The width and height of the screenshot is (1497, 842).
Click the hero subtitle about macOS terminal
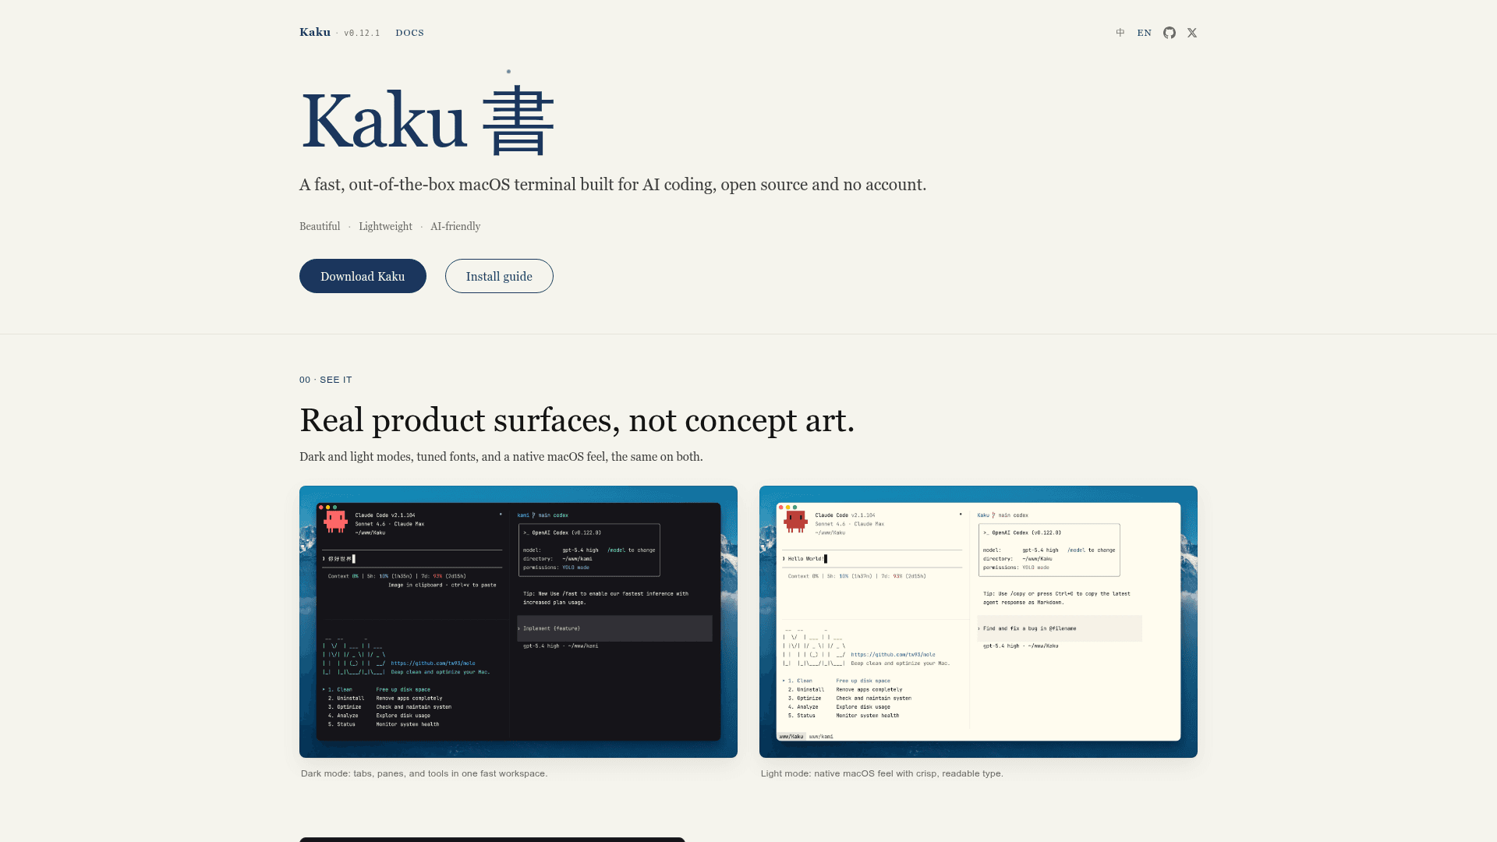613,185
